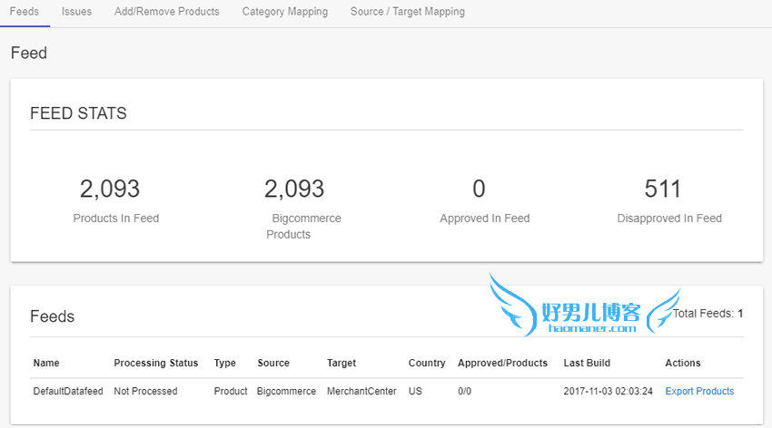Viewport: 772px width, 428px height.
Task: Click the Disapproved In Feed label
Action: click(x=669, y=219)
